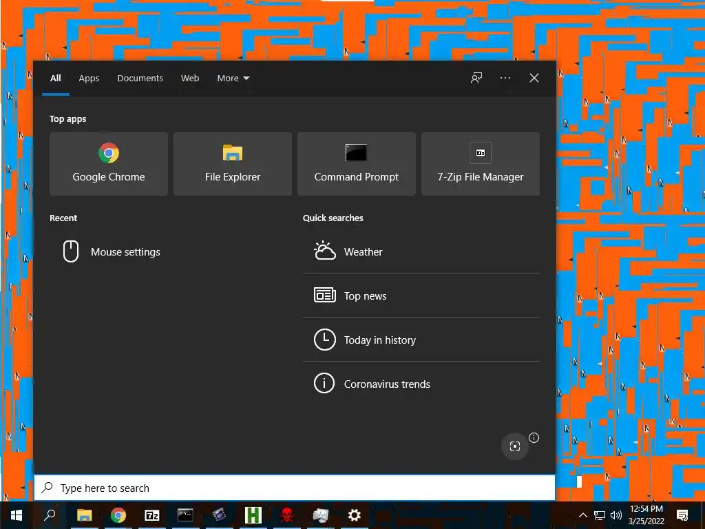Click the taskbar search magnifier icon
This screenshot has width=705, height=529.
50,515
